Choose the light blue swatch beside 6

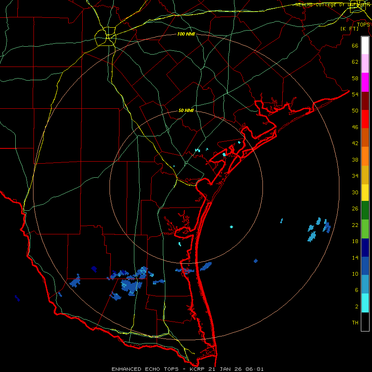tap(365, 284)
